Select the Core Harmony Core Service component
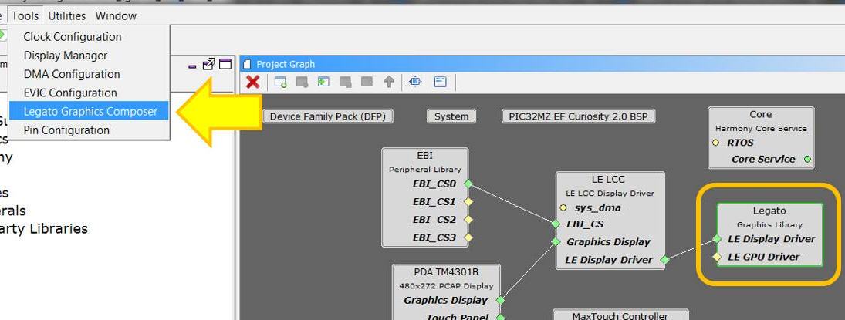 (760, 137)
